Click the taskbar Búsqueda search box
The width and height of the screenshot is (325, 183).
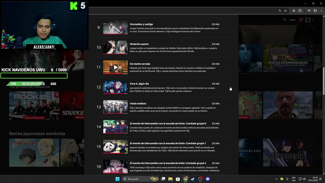pyautogui.click(x=141, y=179)
